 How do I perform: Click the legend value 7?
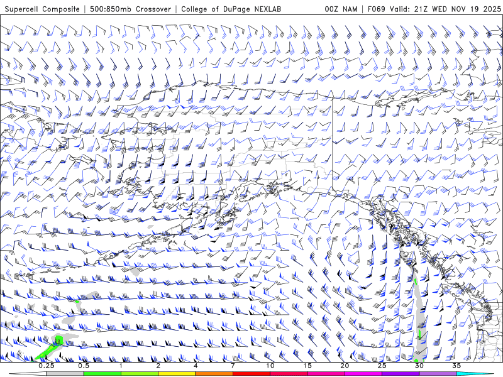click(x=233, y=366)
